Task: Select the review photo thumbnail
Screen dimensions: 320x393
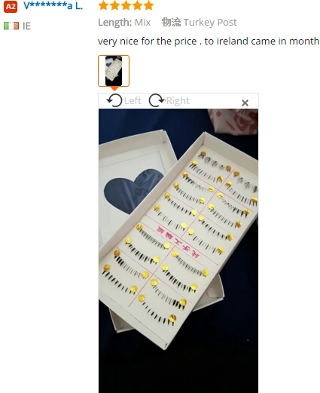Action: 114,71
